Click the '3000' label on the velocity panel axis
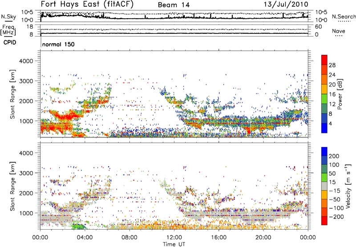The height and width of the screenshot is (247, 356). click(26, 173)
